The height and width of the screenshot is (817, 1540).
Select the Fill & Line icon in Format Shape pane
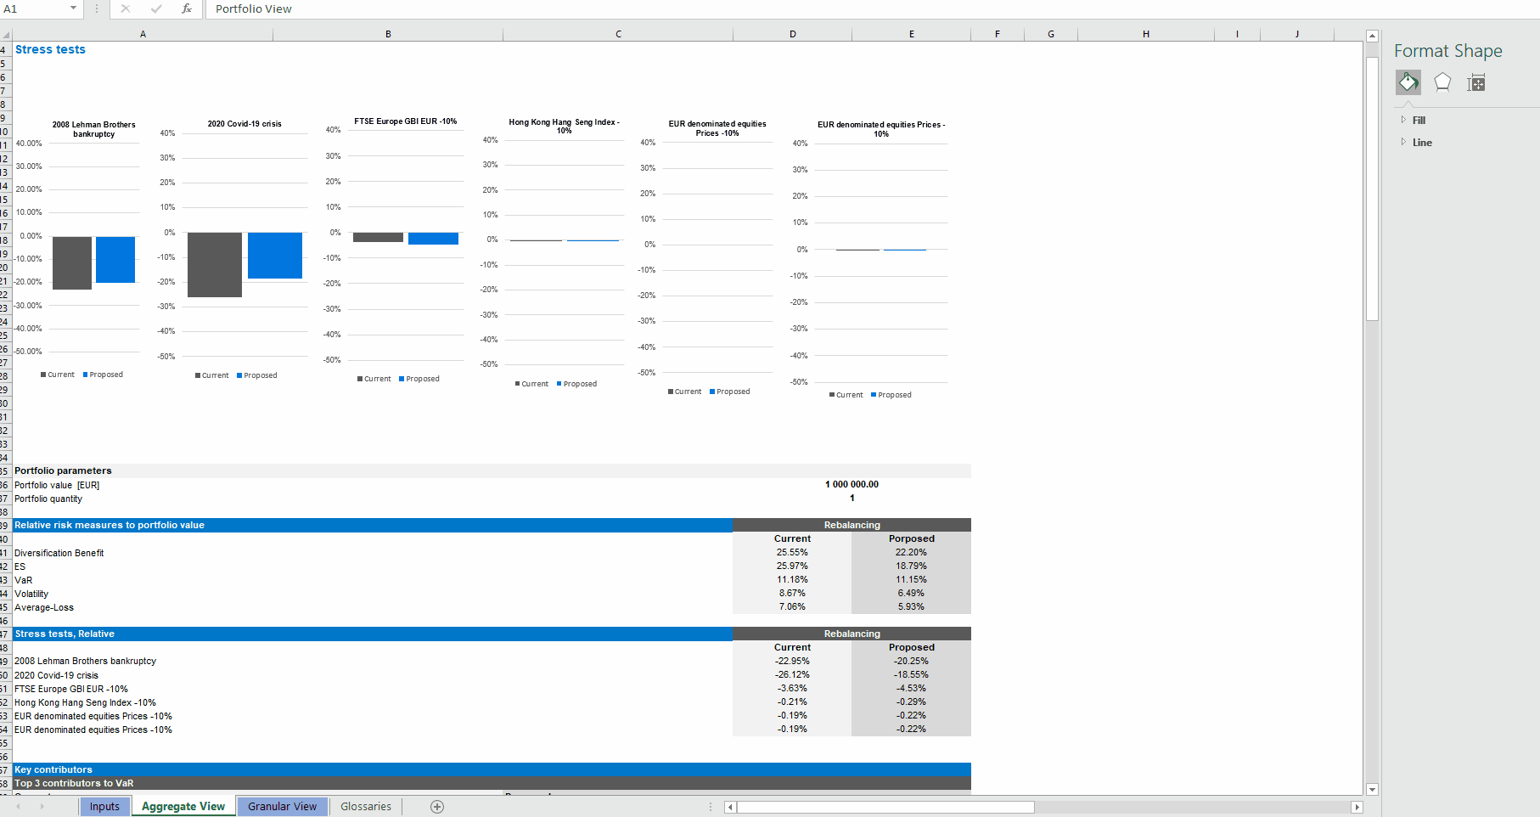[x=1408, y=82]
